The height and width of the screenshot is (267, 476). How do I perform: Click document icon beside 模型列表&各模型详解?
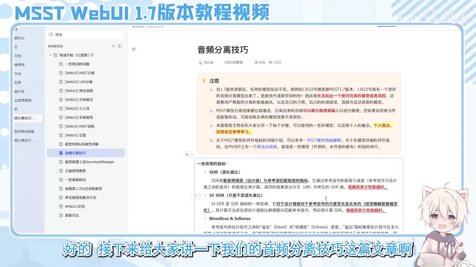(x=61, y=144)
